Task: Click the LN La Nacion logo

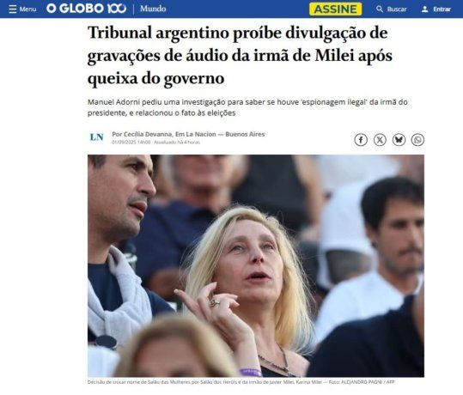Action: pos(97,137)
